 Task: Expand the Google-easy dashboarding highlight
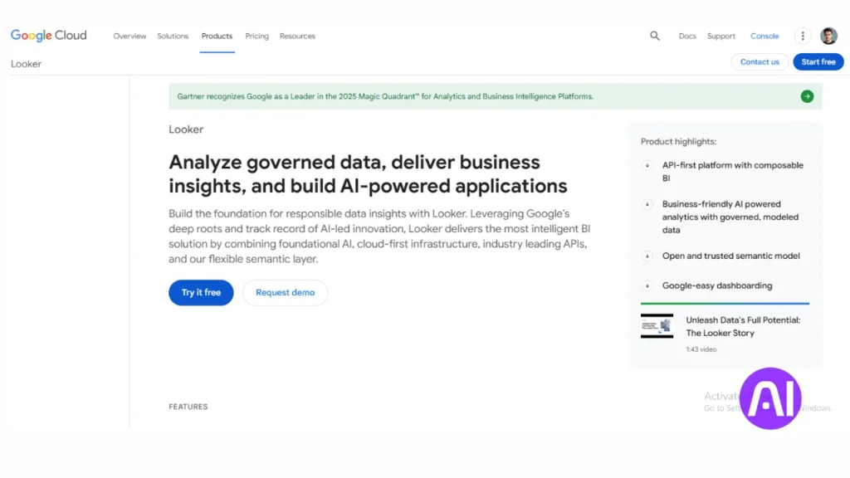[647, 286]
